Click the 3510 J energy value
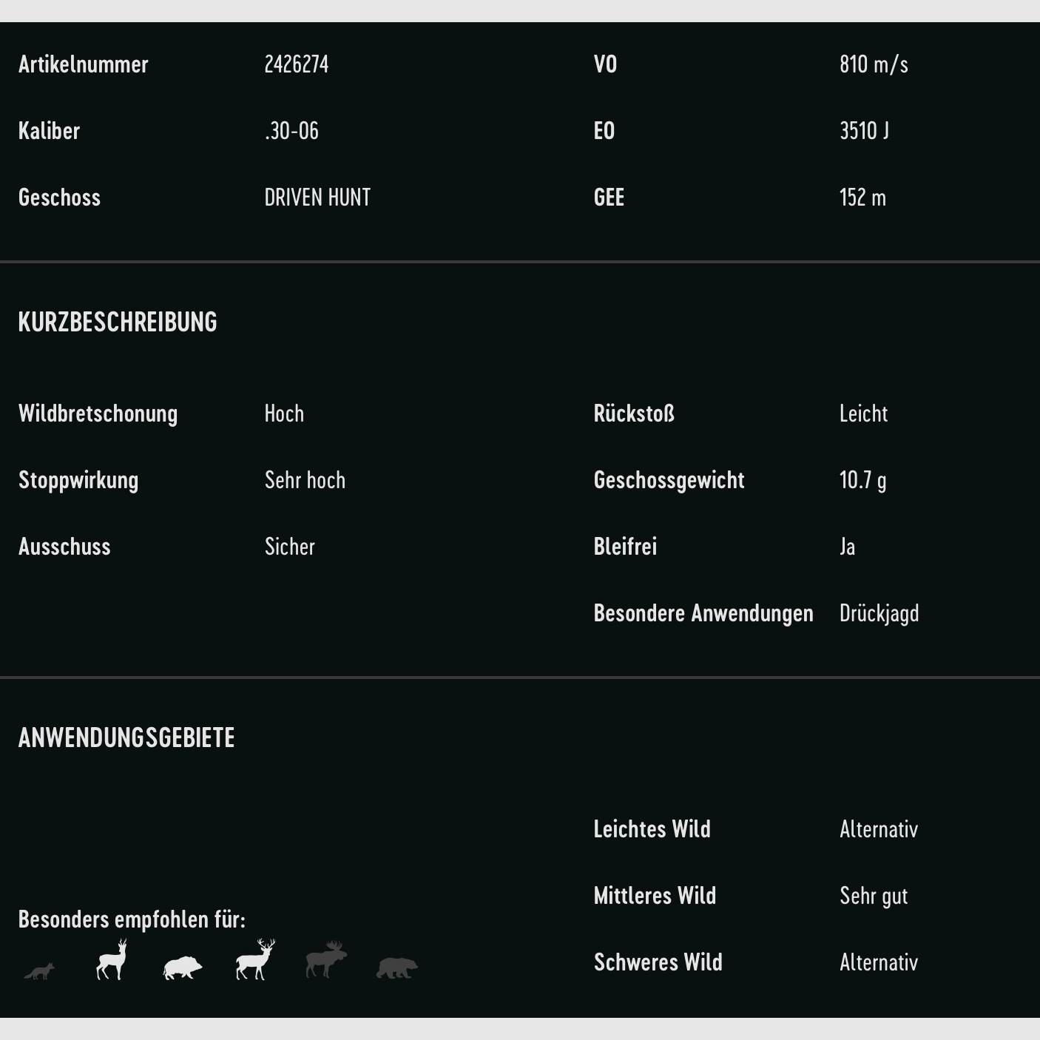The height and width of the screenshot is (1040, 1040). (x=864, y=131)
